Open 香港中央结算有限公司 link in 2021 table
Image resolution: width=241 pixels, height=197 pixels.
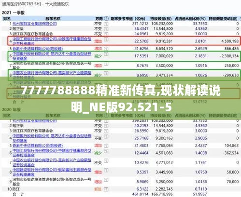(38, 49)
